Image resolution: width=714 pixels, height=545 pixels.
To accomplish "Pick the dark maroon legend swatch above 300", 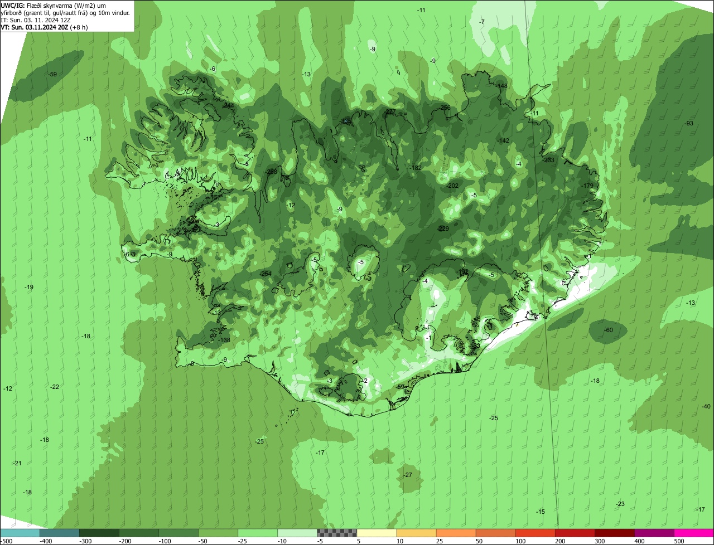I will (614, 533).
